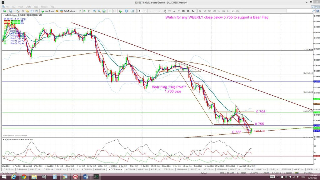
Task: Click the New Chart icon
Action: 4,11
